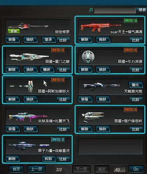Click the 陨星-星门之隙 weapon icon
Image resolution: width=147 pixels, height=174 pixels.
click(x=29, y=57)
